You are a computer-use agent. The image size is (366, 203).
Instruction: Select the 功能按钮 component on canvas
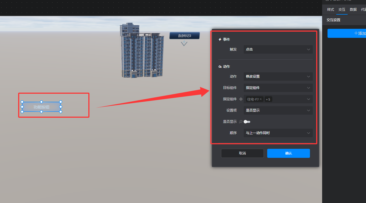pos(41,107)
